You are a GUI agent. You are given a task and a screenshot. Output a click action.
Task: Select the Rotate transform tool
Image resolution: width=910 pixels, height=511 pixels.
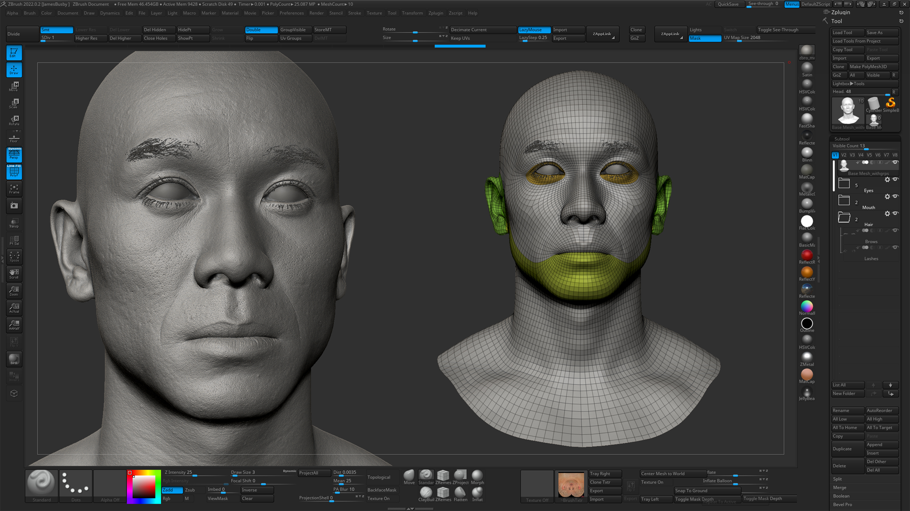[x=14, y=120]
